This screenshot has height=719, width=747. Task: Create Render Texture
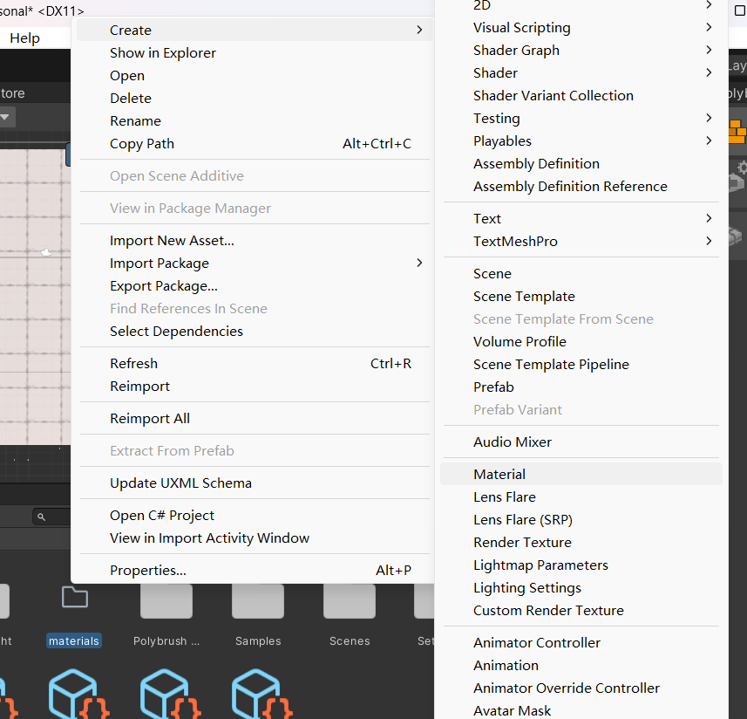(x=581, y=542)
